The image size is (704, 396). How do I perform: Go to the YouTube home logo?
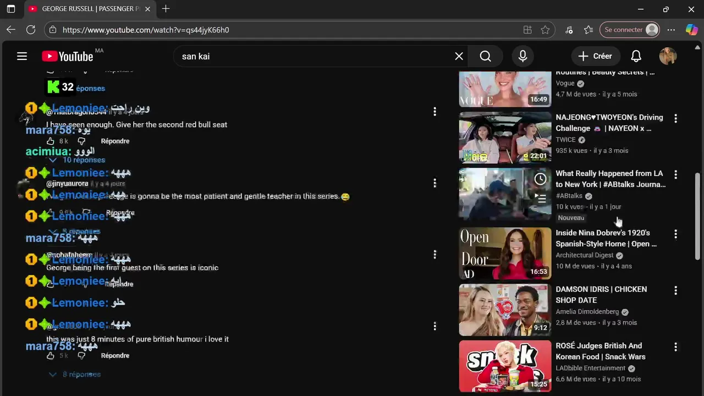pyautogui.click(x=67, y=56)
